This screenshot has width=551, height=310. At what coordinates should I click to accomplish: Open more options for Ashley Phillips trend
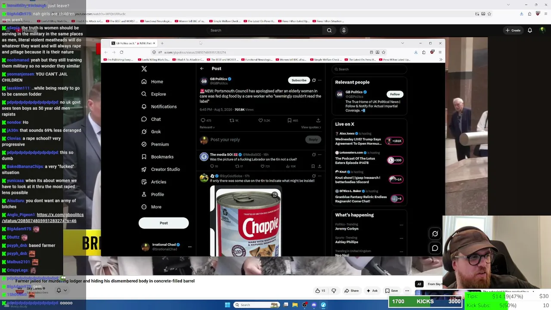(401, 238)
